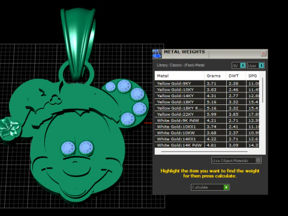This screenshot has width=288, height=216.
Task: Select the bottom gem on the ear
Action: click(x=128, y=119)
